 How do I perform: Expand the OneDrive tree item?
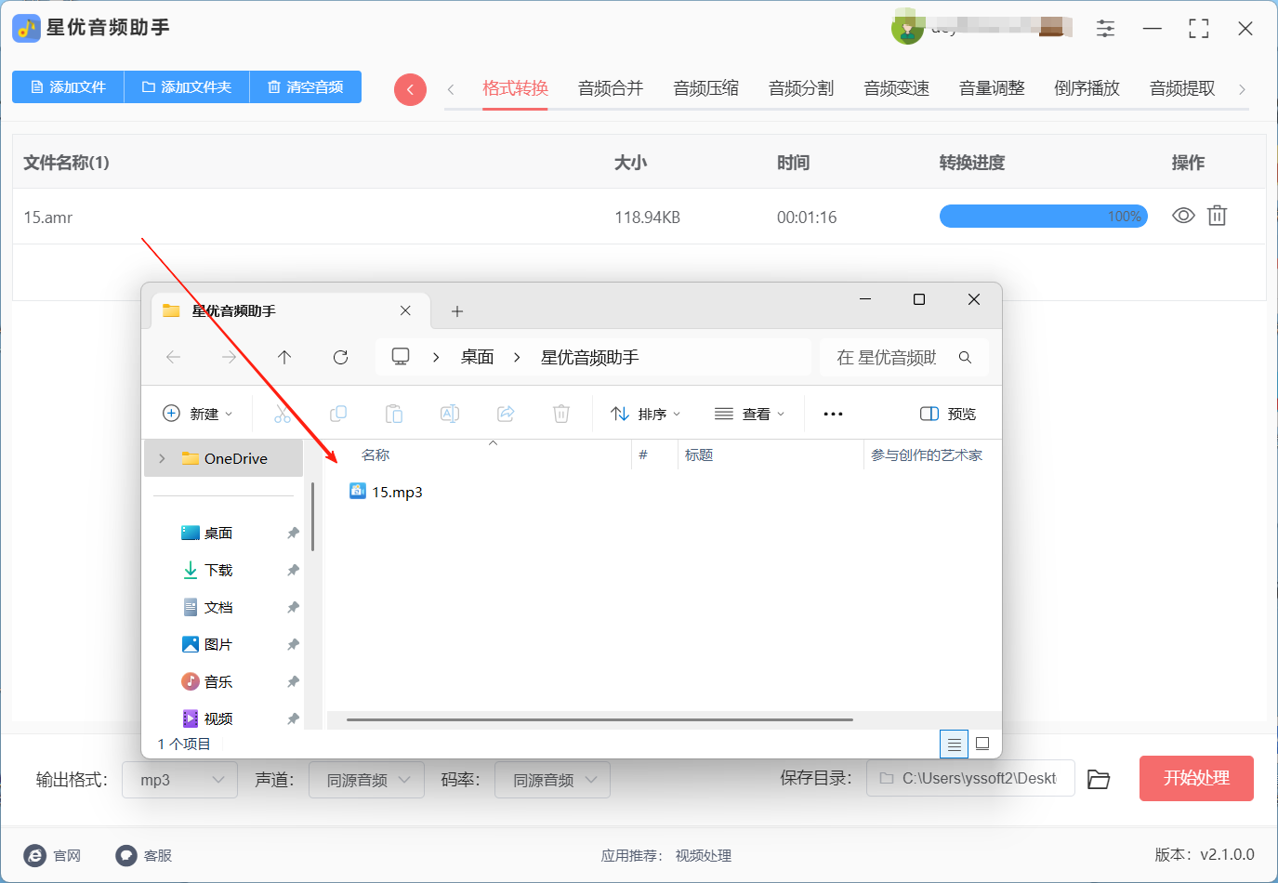coord(163,458)
